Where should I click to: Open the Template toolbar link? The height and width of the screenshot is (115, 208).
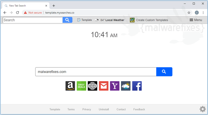(x=84, y=20)
